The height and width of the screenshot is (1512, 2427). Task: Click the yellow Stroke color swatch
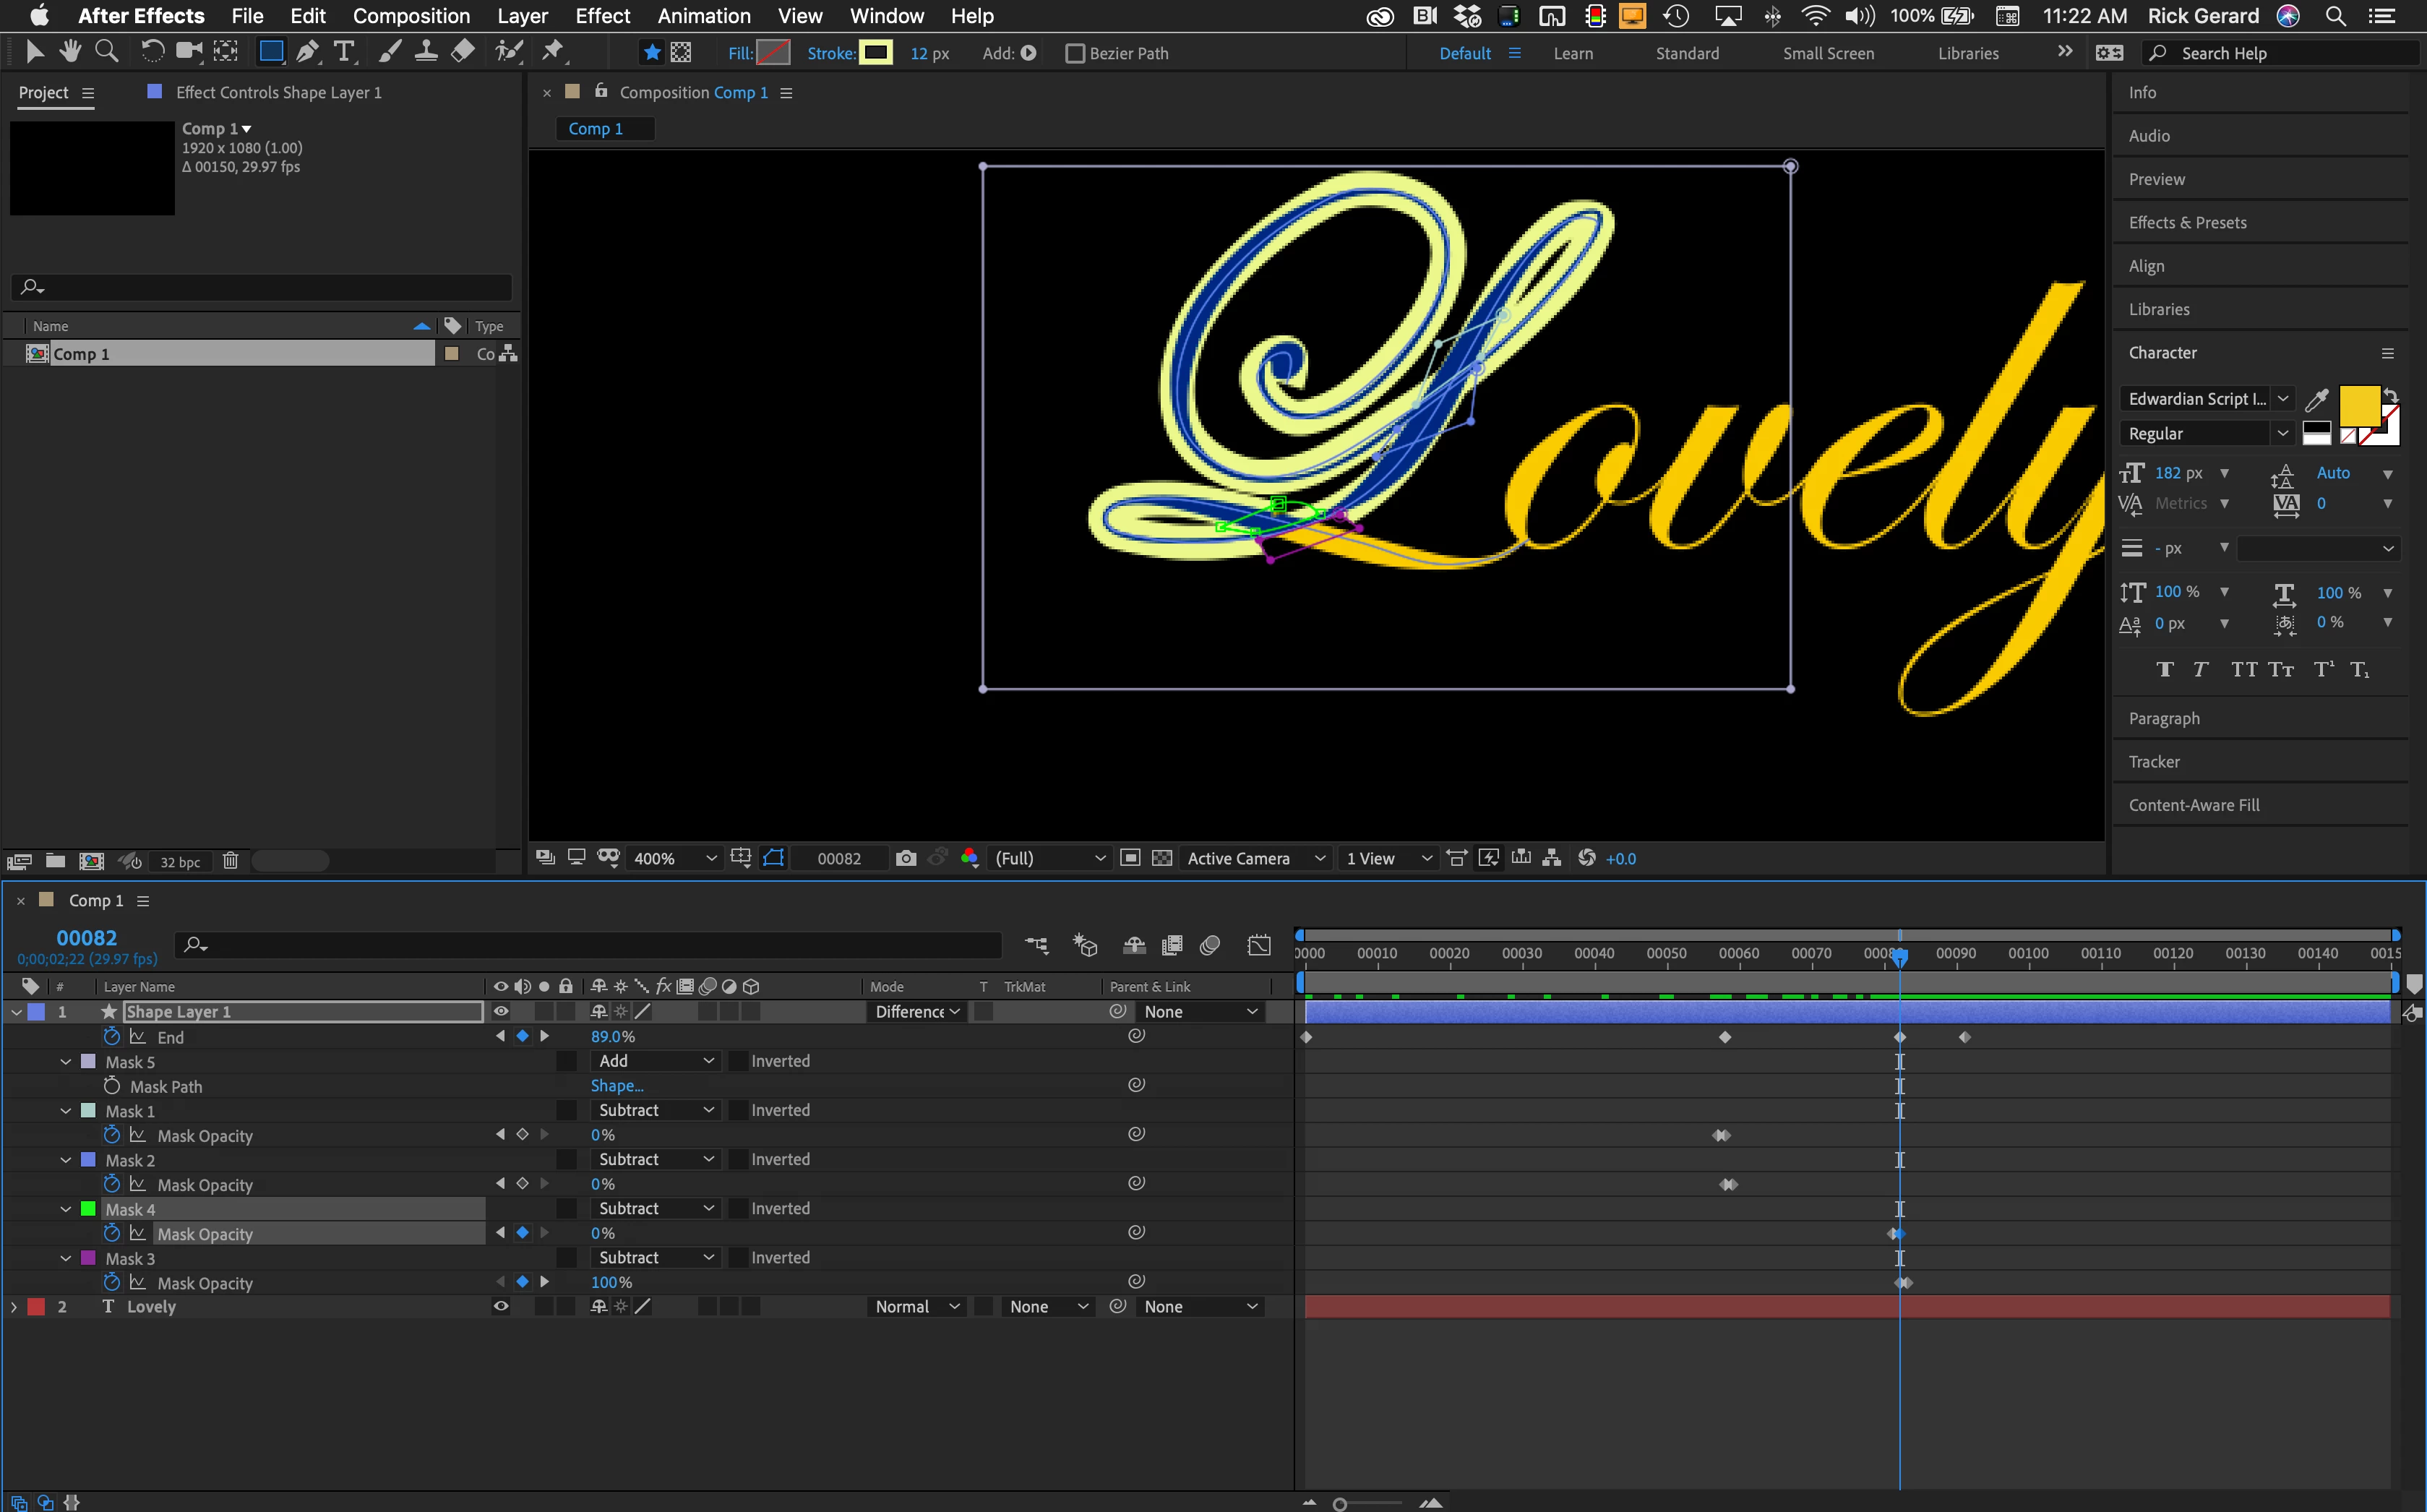pyautogui.click(x=876, y=53)
